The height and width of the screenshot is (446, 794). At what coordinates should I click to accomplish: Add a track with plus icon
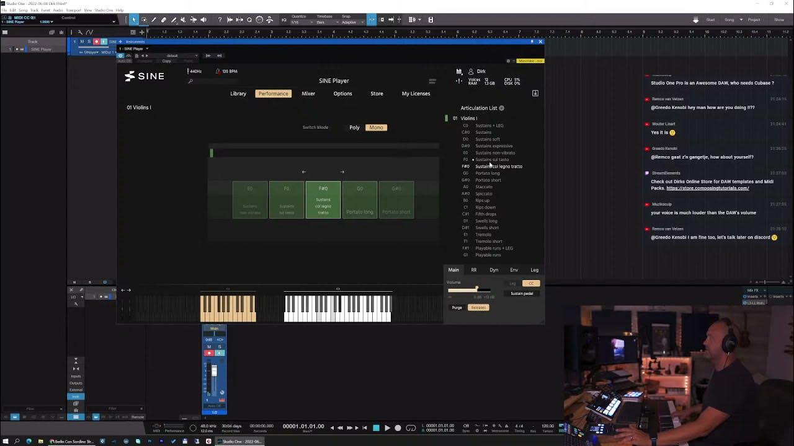click(142, 32)
